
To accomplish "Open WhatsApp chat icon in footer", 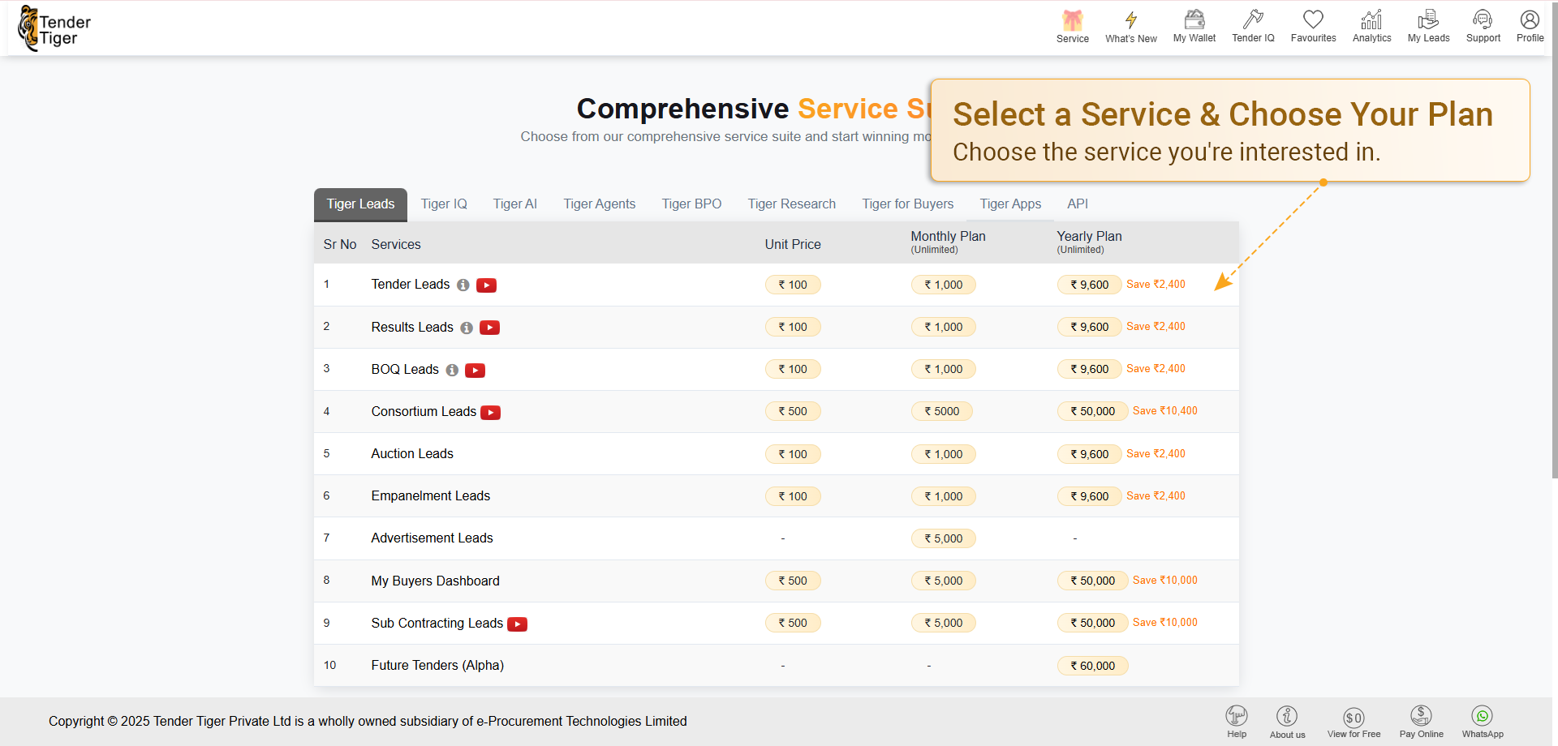I will (x=1482, y=716).
